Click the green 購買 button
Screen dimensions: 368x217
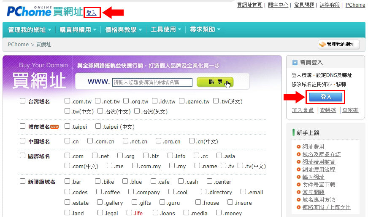(215, 82)
